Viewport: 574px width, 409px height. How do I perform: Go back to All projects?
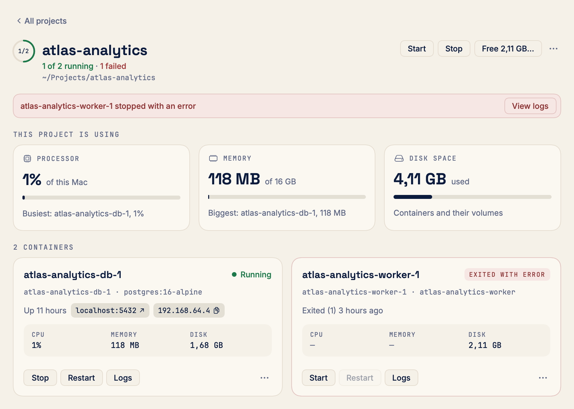point(42,21)
